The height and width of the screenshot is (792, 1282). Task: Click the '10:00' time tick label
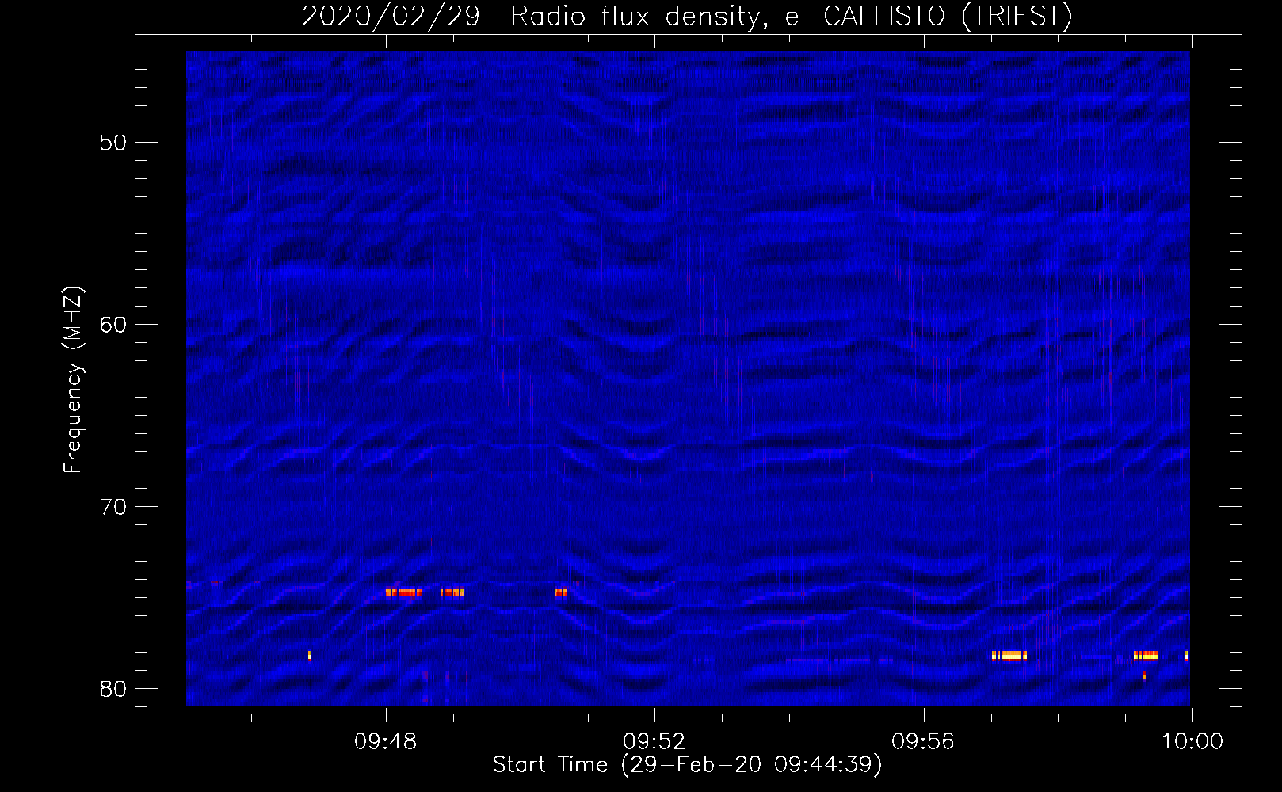click(x=1192, y=742)
